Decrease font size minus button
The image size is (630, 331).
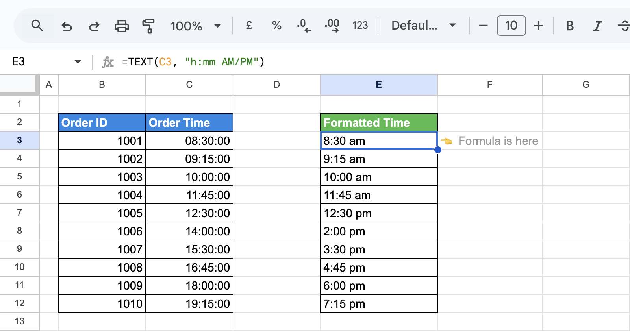[x=483, y=26]
